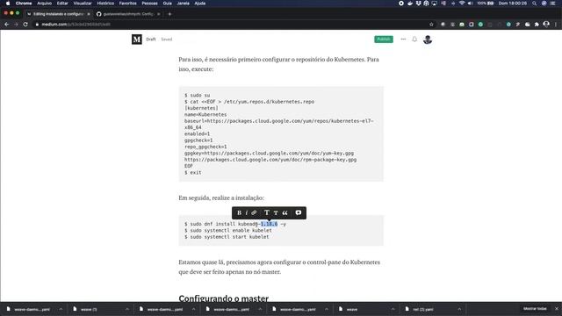Open the Arquivo menu

(45, 4)
